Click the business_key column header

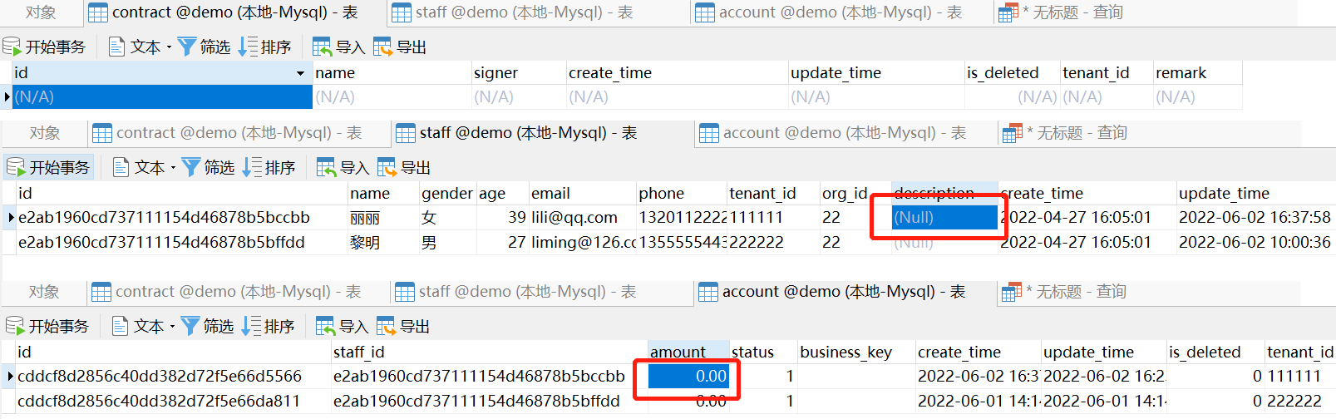point(845,352)
